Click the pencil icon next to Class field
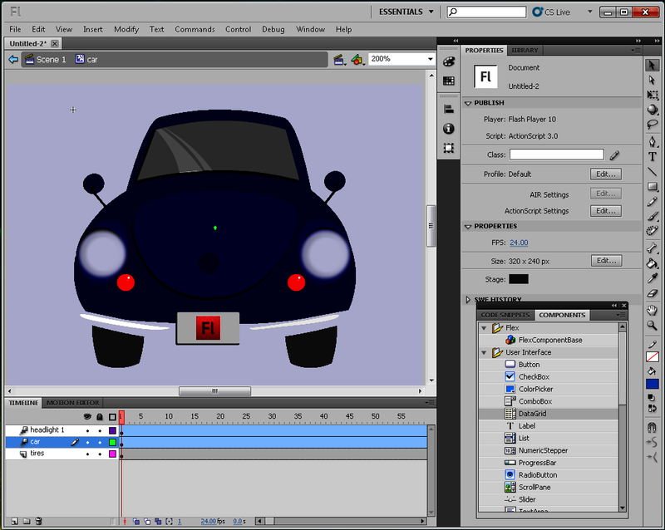Viewport: 665px width, 530px height. (614, 155)
